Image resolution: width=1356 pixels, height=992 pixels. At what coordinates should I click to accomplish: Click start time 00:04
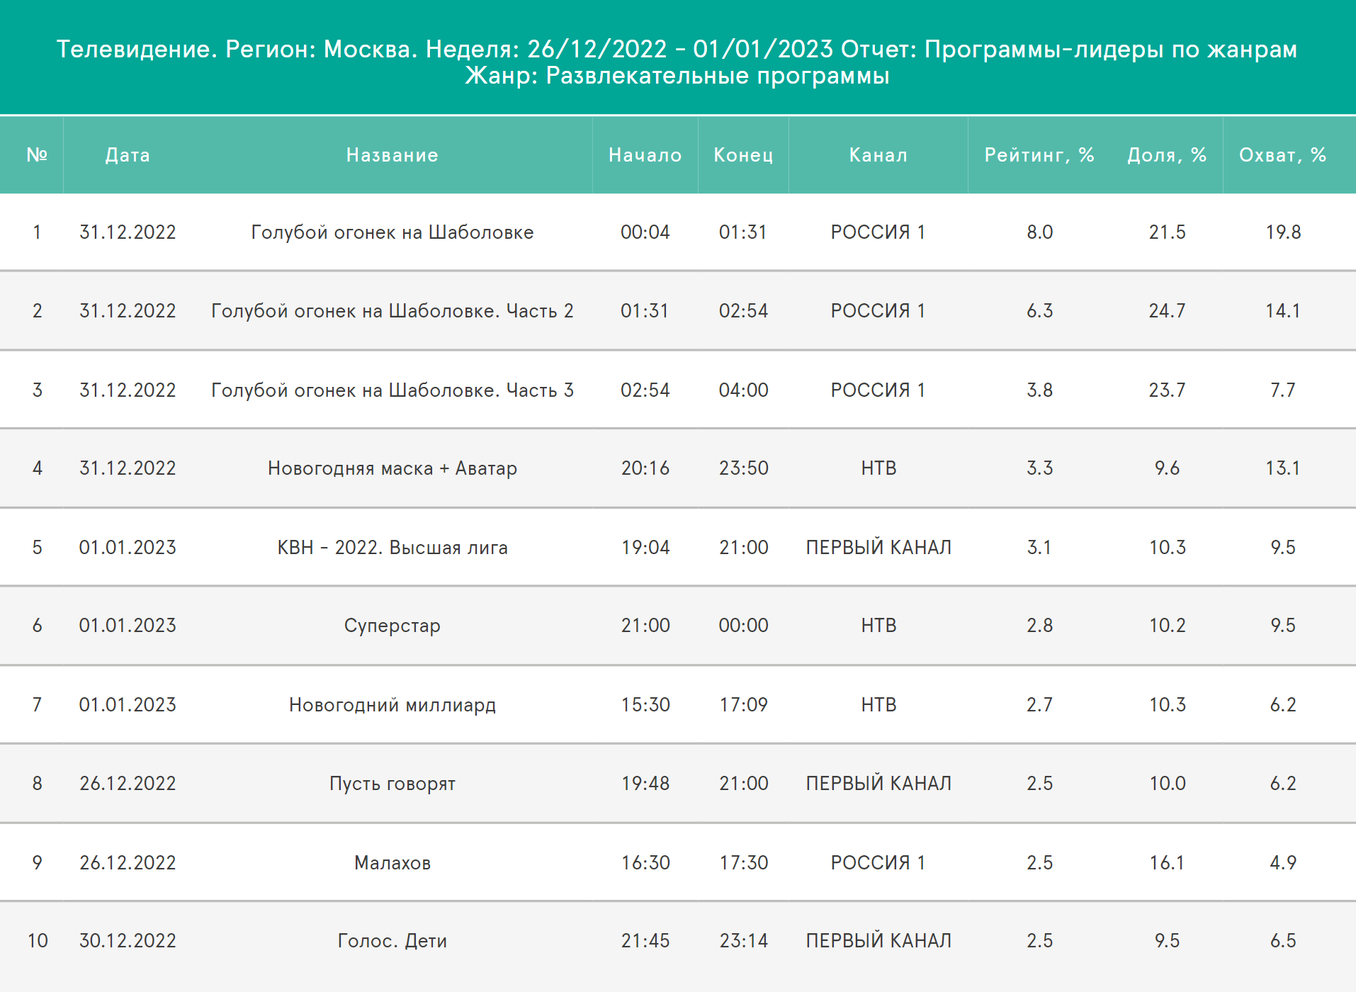point(645,232)
